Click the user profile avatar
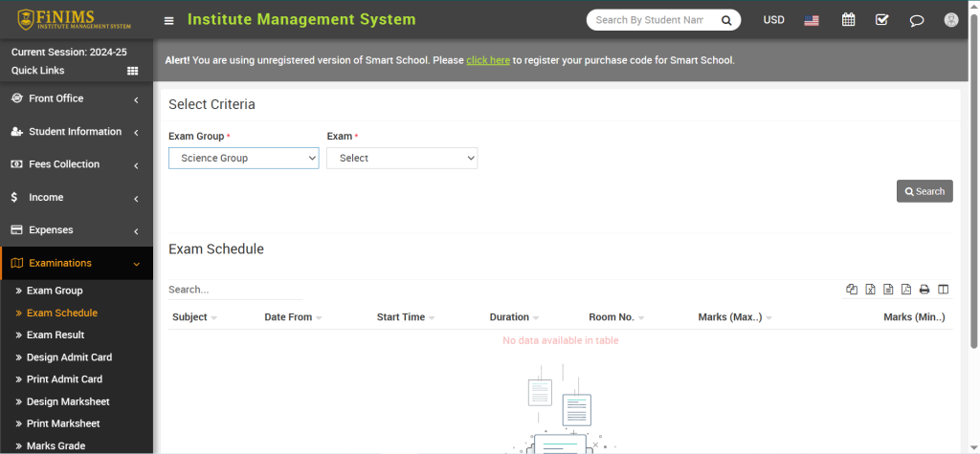The width and height of the screenshot is (980, 454). click(x=950, y=20)
